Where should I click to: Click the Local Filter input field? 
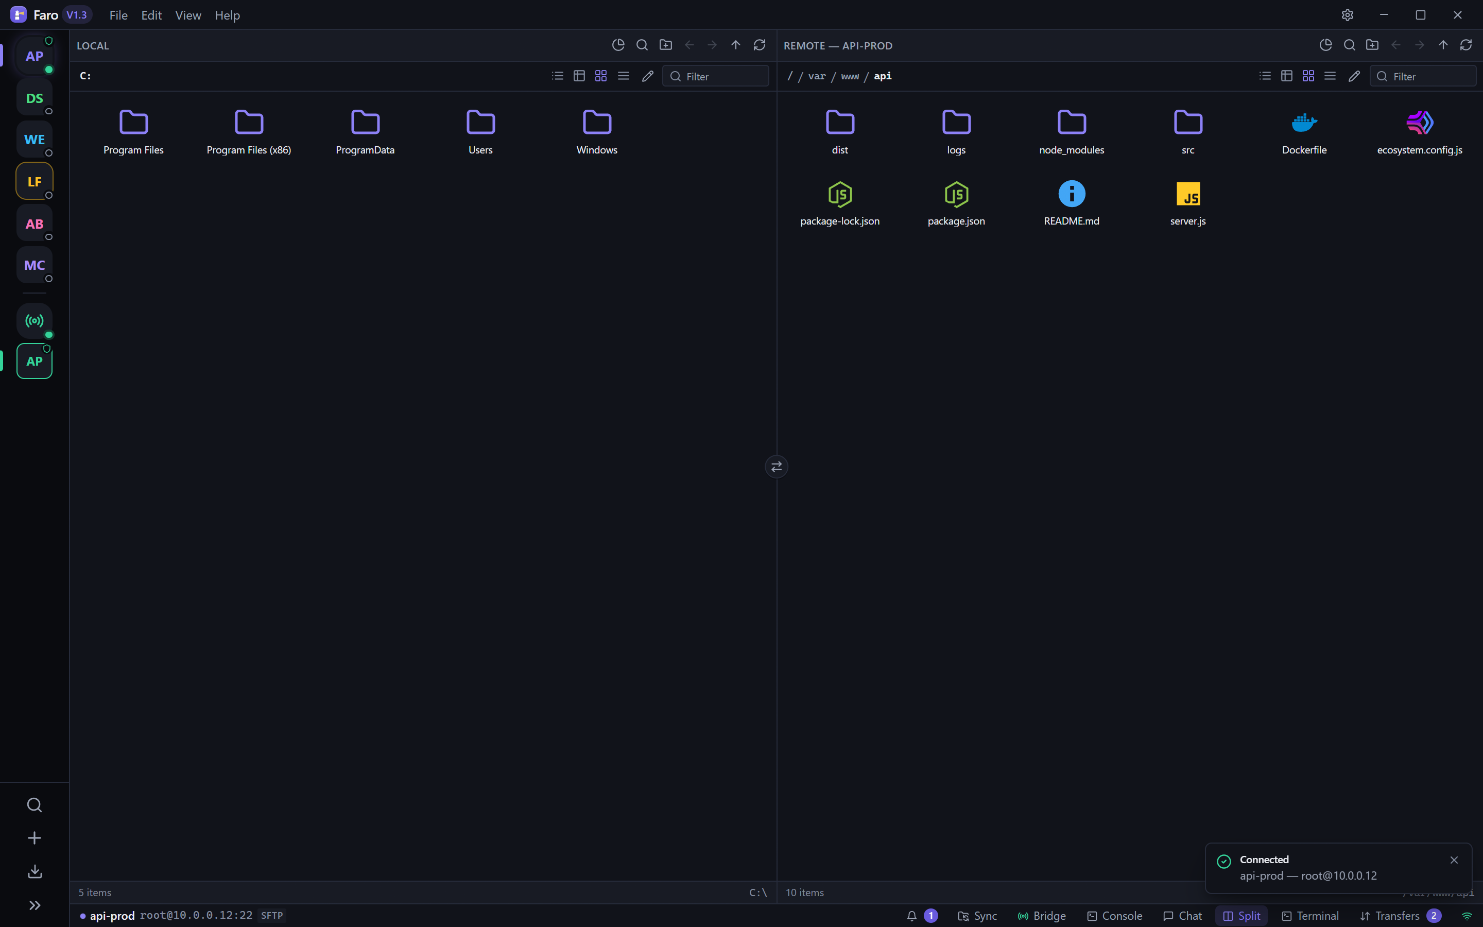(x=715, y=76)
